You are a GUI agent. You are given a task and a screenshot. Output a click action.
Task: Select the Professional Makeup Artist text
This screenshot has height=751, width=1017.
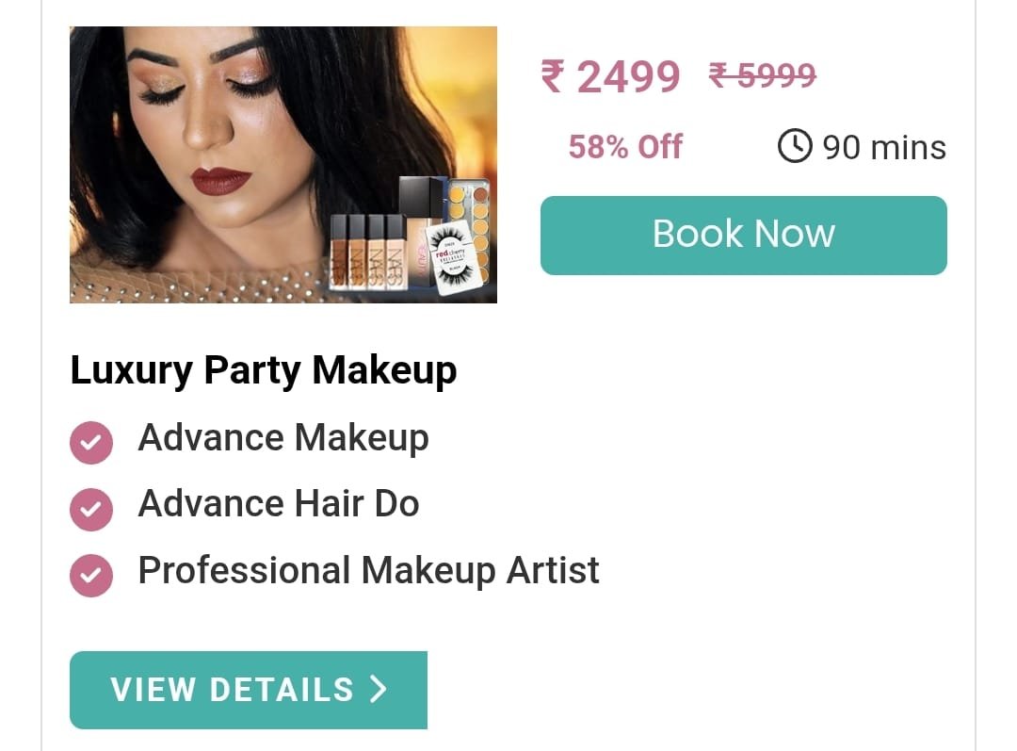368,570
